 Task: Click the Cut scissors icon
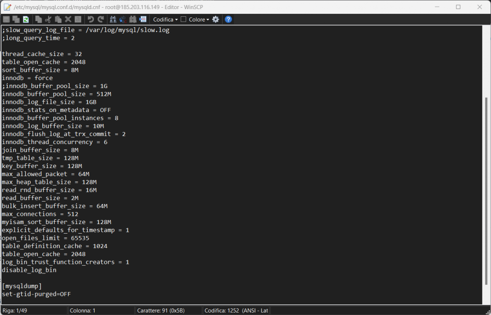tap(48, 20)
